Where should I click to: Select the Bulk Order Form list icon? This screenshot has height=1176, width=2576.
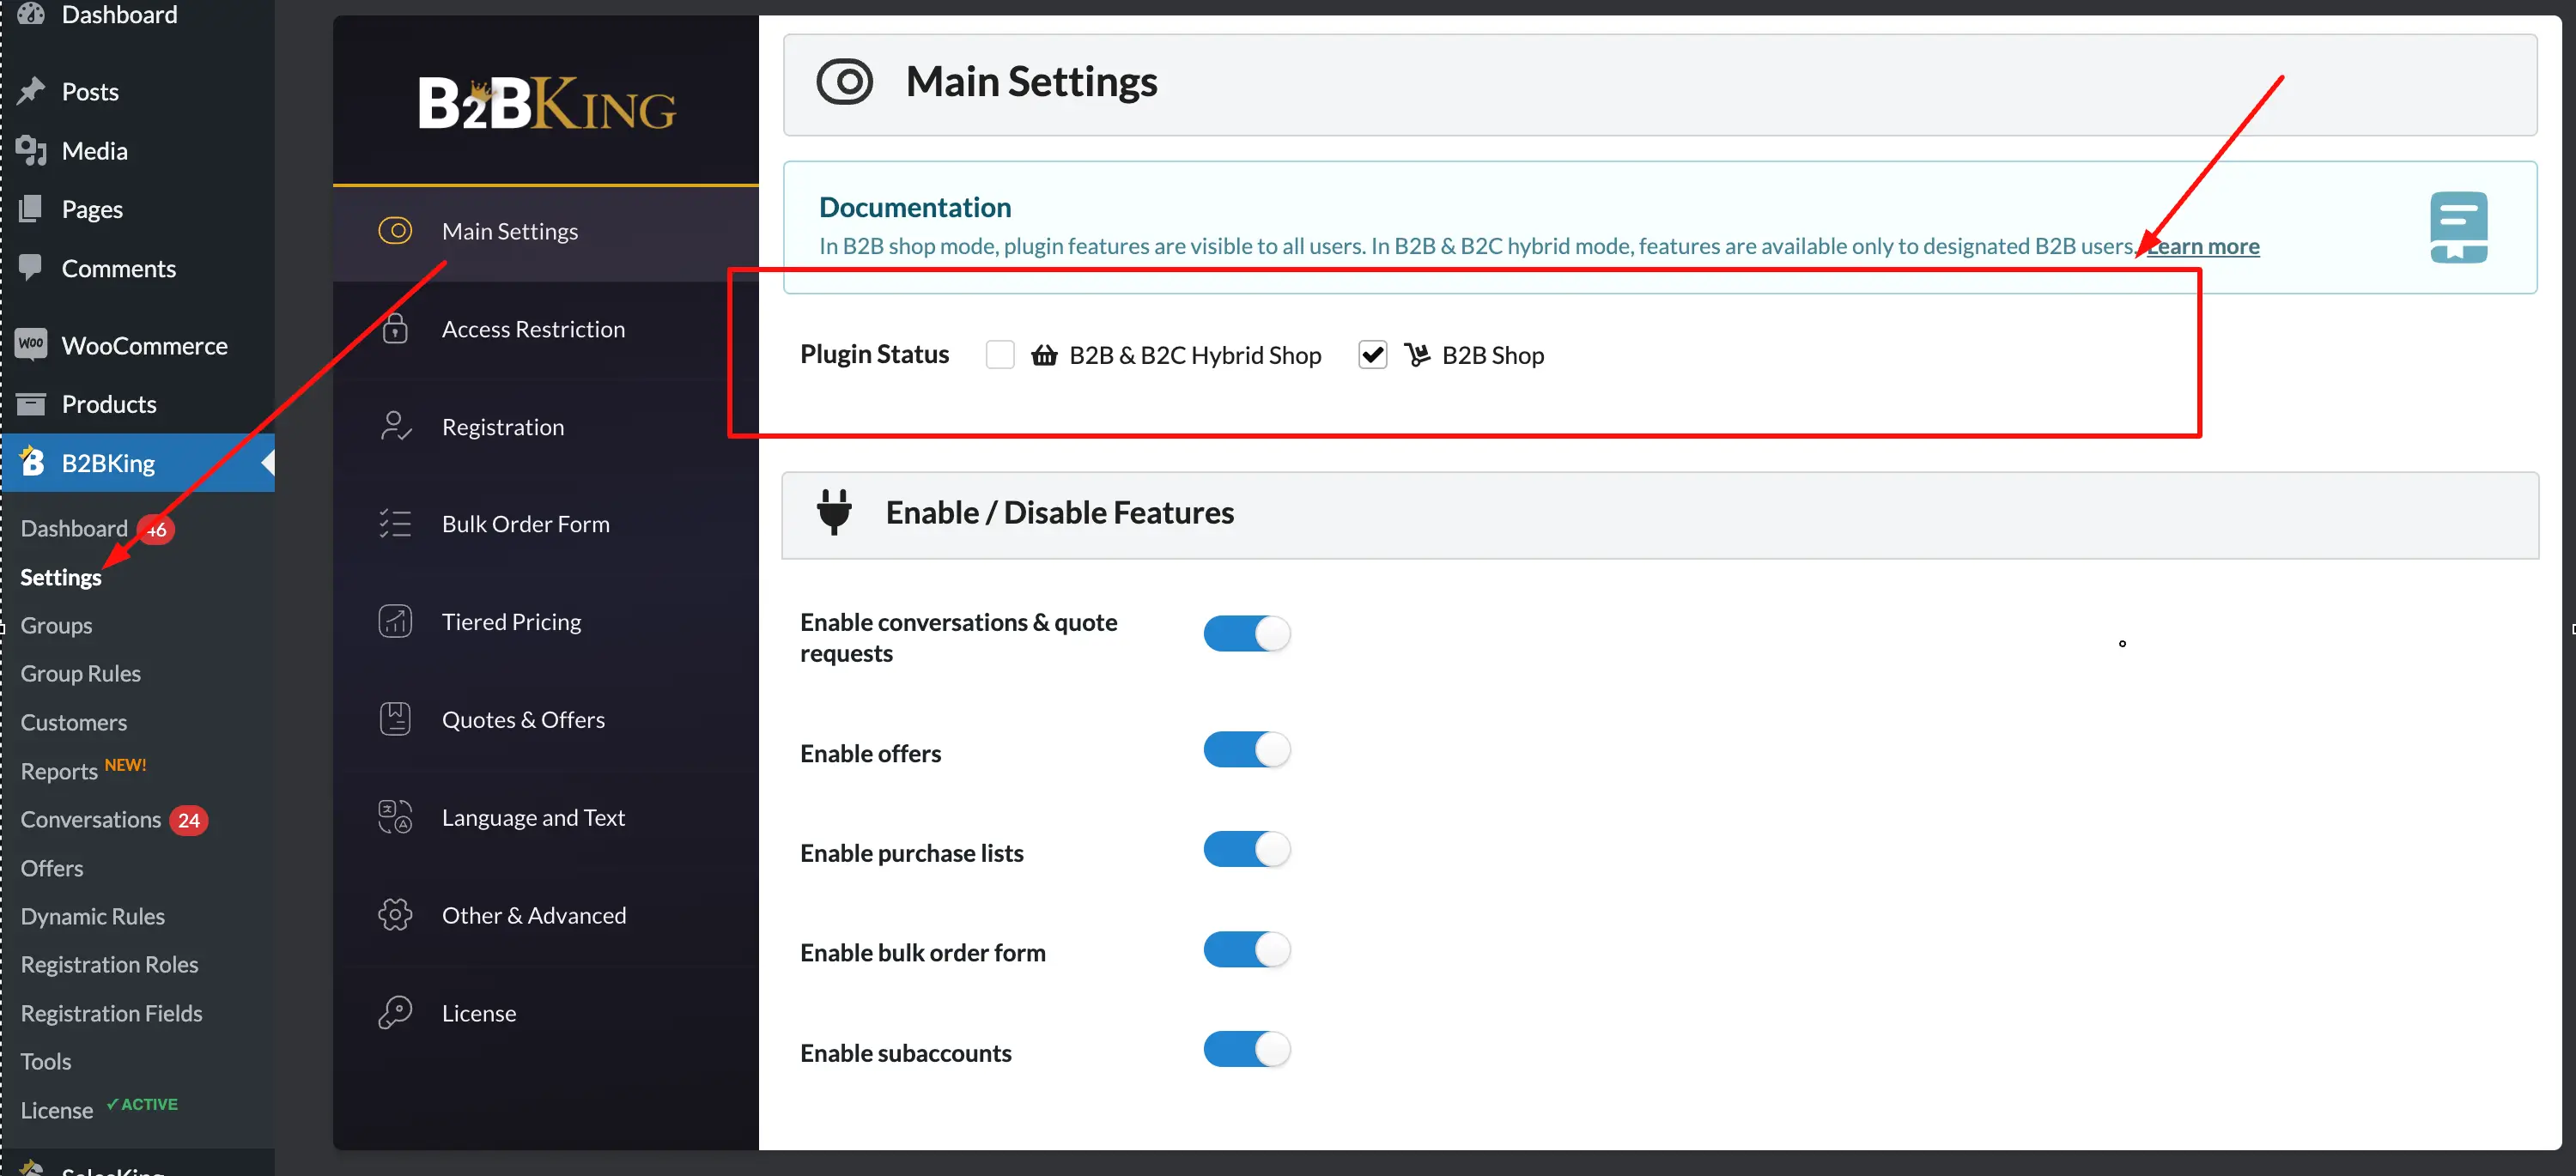coord(395,524)
